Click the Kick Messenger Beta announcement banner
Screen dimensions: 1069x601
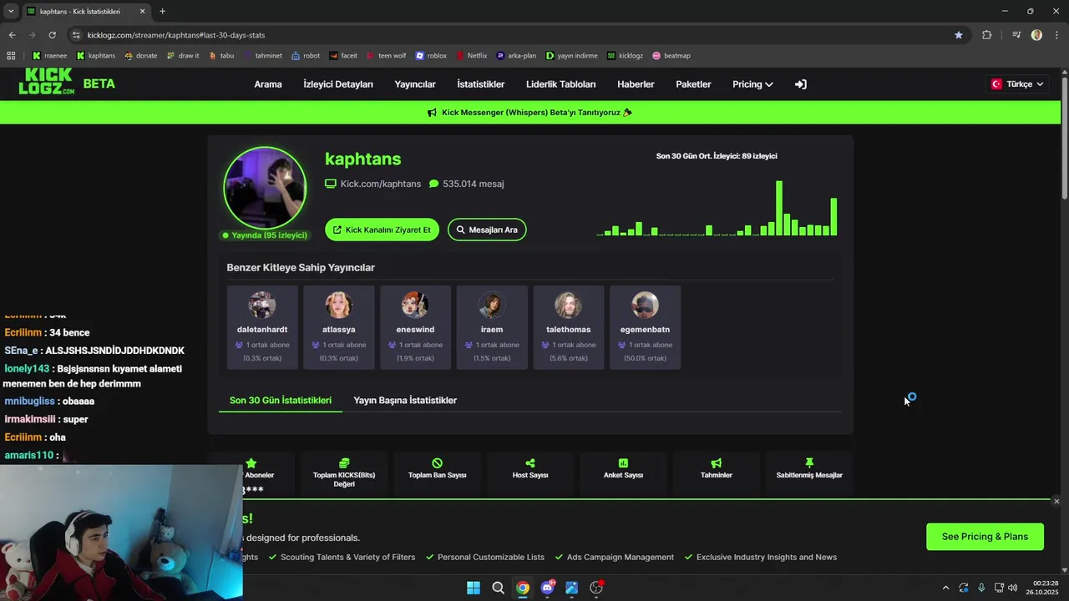529,113
